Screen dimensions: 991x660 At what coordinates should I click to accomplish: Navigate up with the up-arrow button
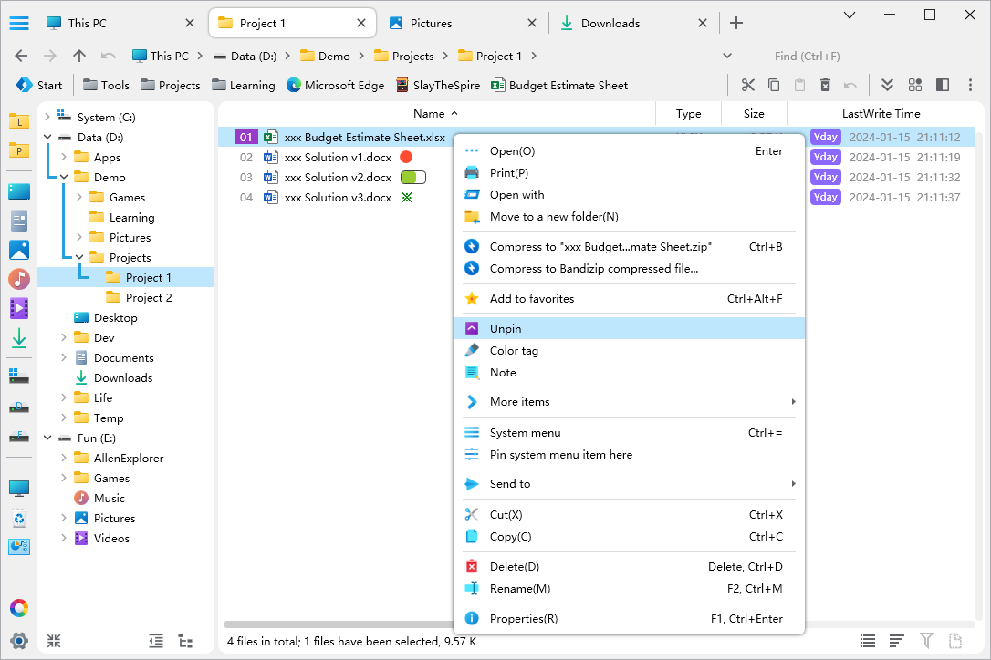[79, 56]
